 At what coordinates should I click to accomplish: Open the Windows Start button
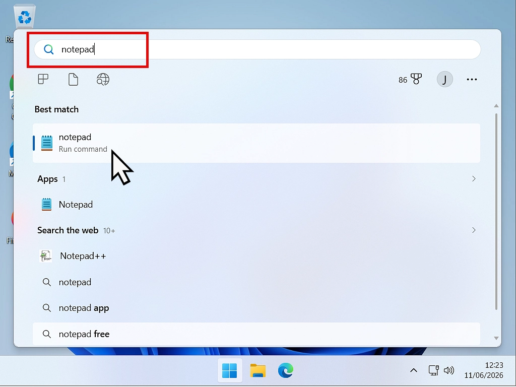[230, 370]
